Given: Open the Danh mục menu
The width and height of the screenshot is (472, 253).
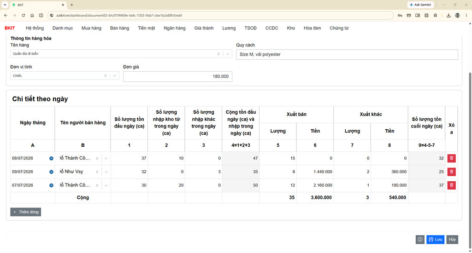Looking at the screenshot, I should click(63, 28).
